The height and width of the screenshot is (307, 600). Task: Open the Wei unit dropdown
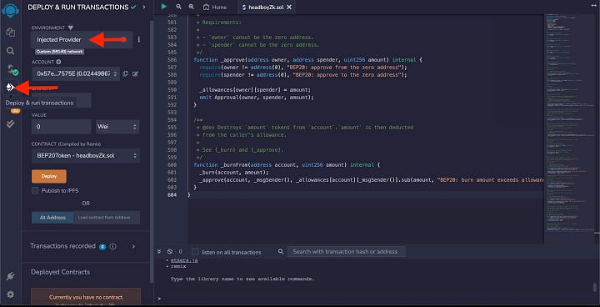pos(117,127)
